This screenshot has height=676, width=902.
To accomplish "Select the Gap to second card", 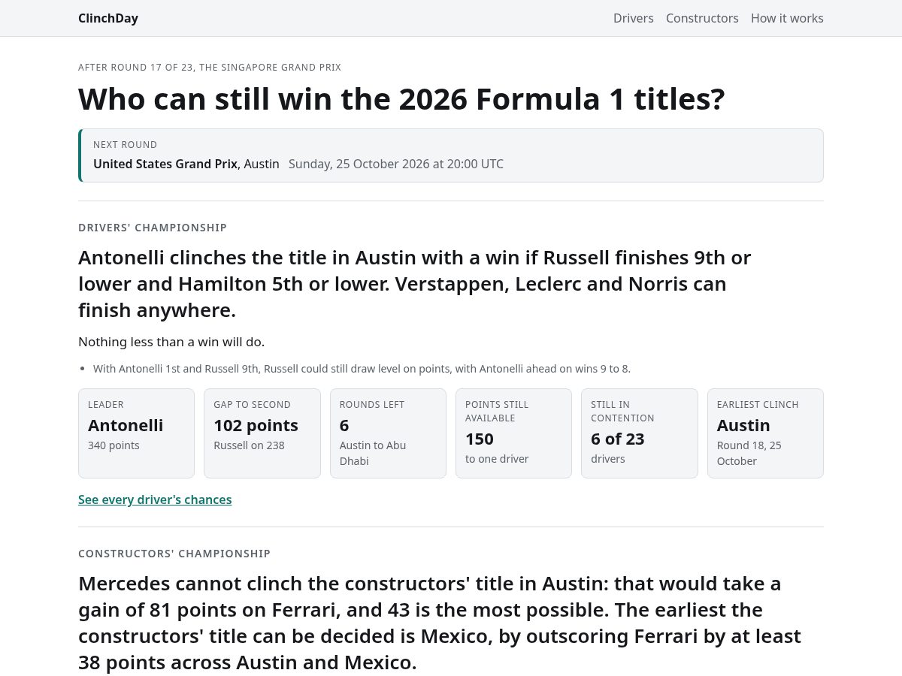I will [x=262, y=433].
